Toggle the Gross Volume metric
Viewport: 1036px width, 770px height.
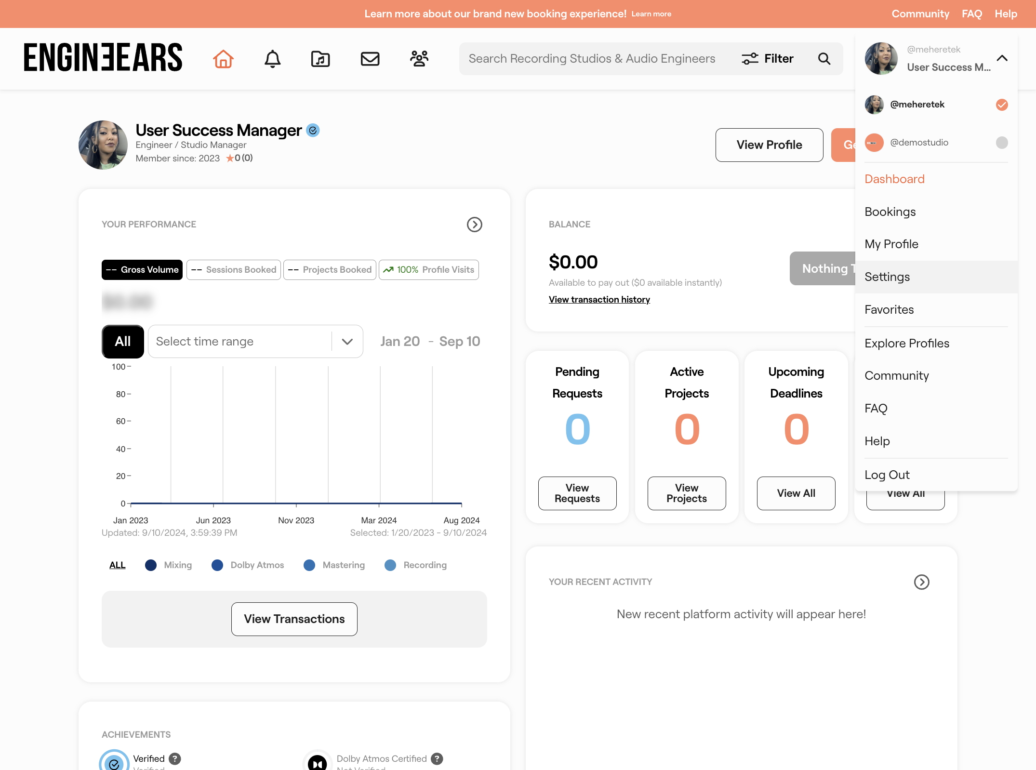pos(142,270)
